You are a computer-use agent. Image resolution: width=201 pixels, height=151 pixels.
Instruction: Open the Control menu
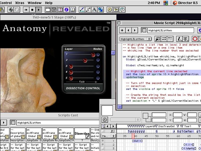(x=6, y=3)
